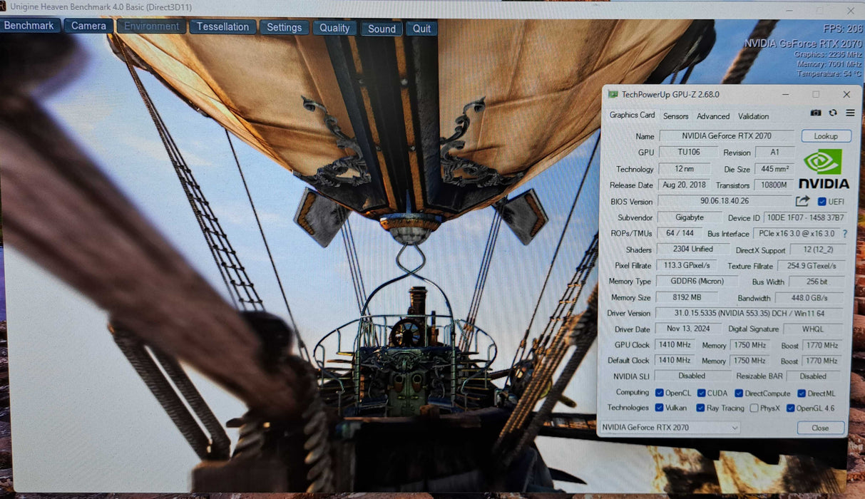This screenshot has height=499, width=865.
Task: Click the Transistors value 10800M
Action: coord(774,185)
